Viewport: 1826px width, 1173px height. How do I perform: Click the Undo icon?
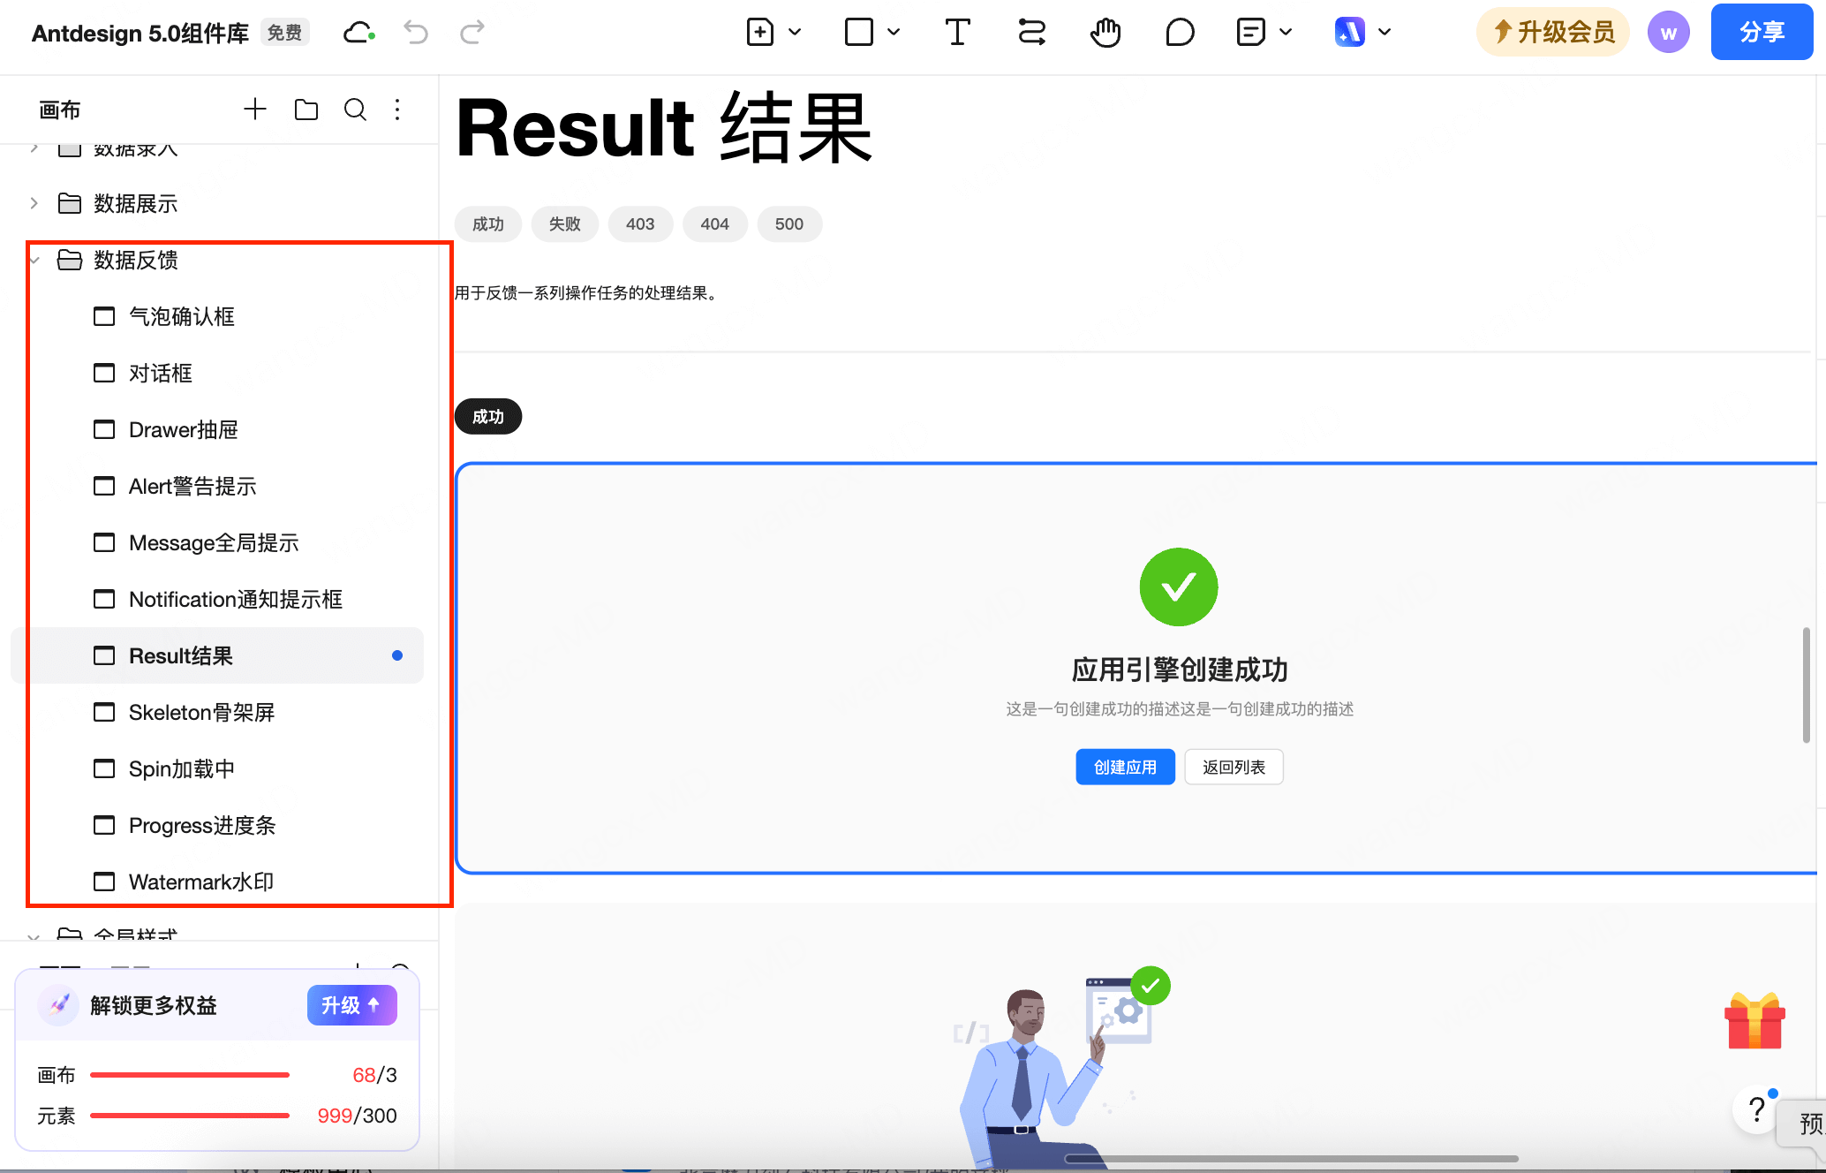415,32
